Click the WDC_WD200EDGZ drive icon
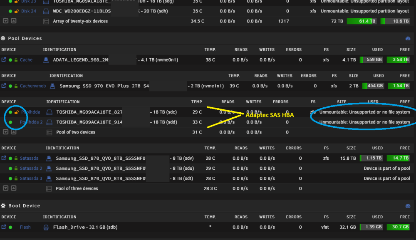Screen dimensions: 416x240 click(46, 11)
